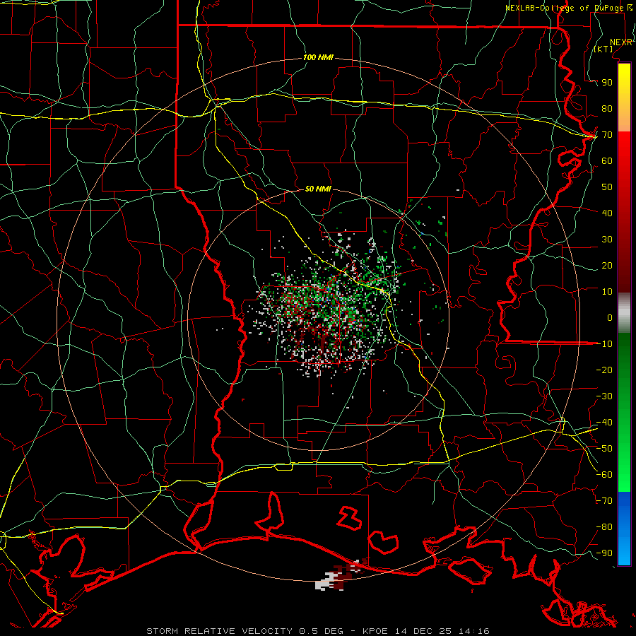
Task: Click the gray zero-velocity segment of the scale
Action: [x=624, y=313]
